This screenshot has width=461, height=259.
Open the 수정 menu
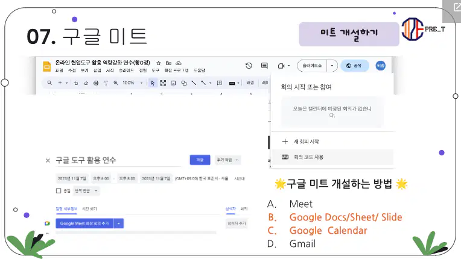[x=72, y=70]
